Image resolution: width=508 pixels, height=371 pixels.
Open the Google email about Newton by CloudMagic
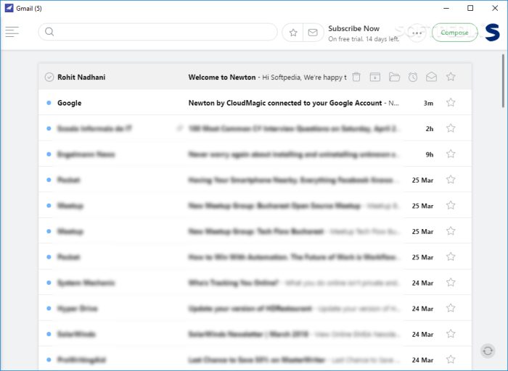[x=255, y=103]
